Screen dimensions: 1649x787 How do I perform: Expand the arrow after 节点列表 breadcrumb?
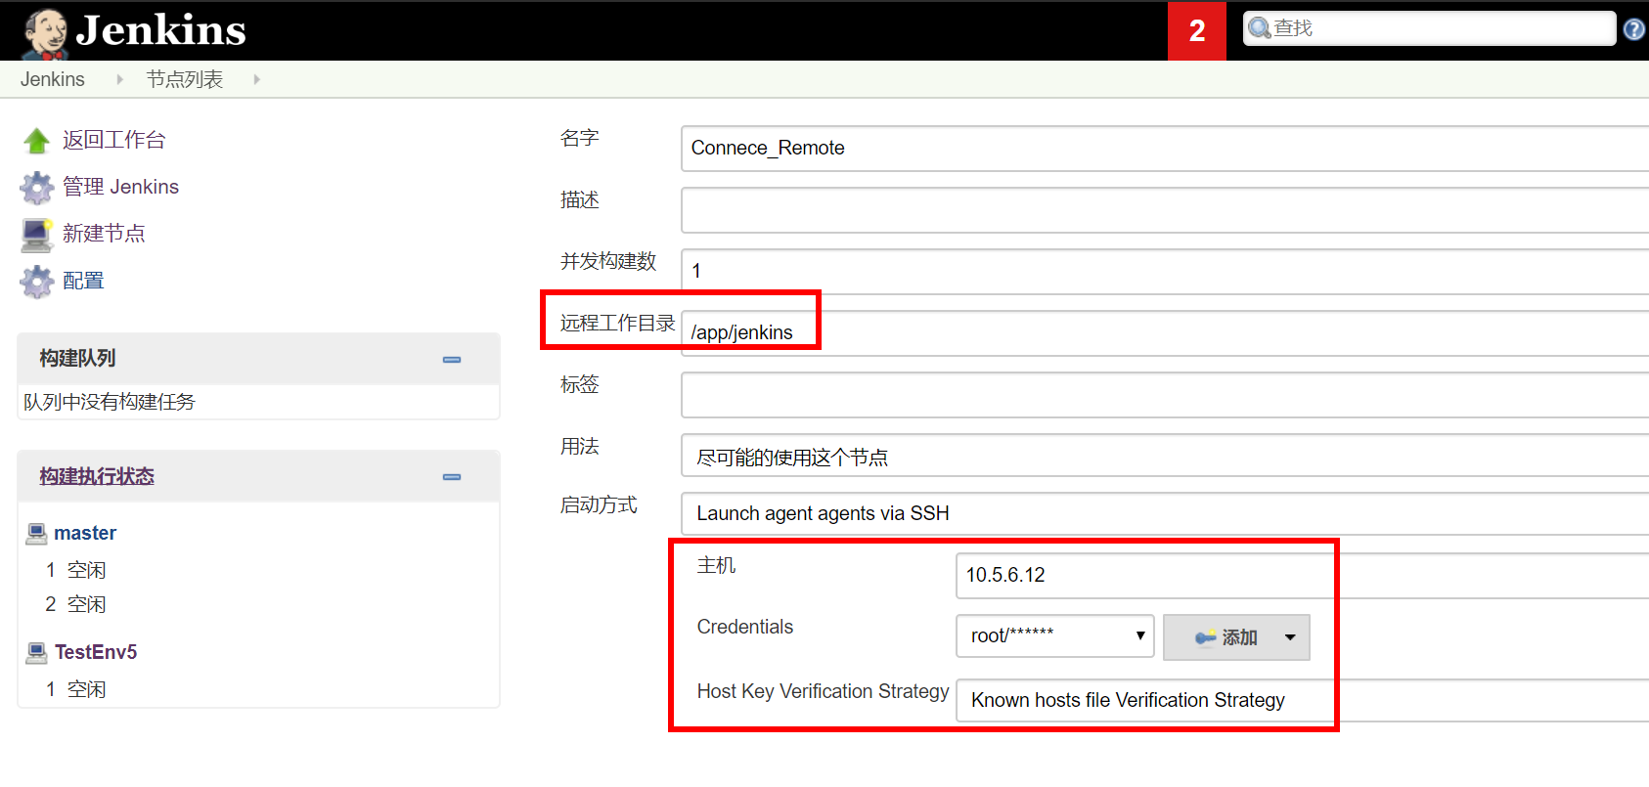[x=256, y=79]
